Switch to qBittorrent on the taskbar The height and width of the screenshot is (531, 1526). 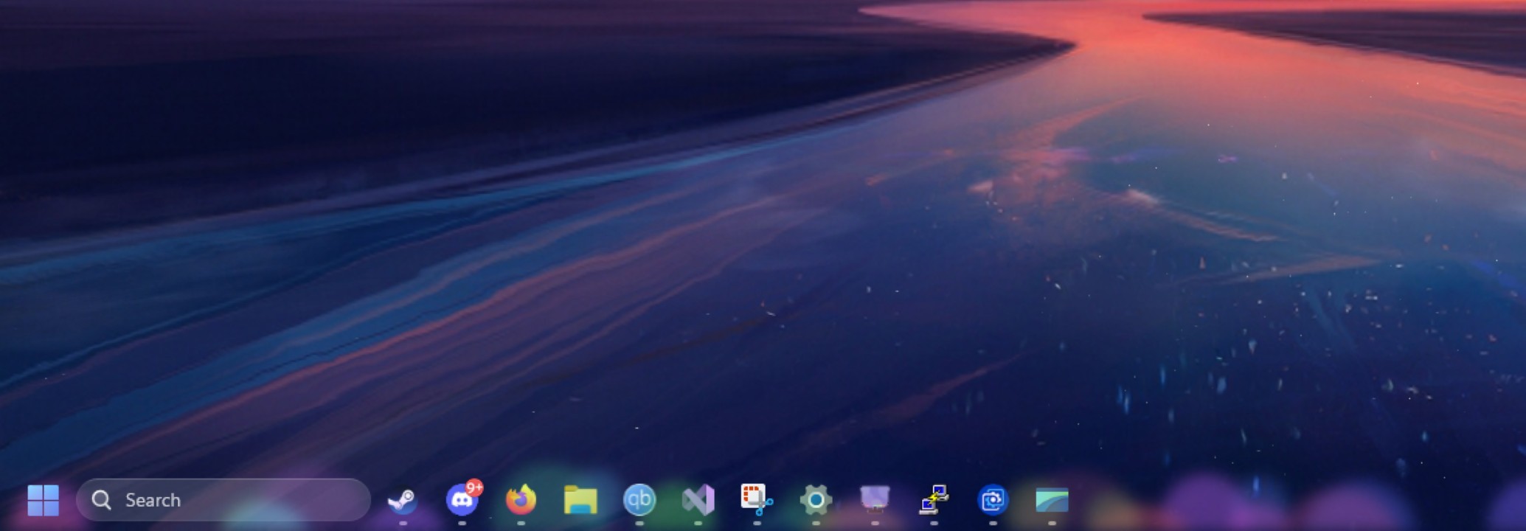(x=639, y=500)
